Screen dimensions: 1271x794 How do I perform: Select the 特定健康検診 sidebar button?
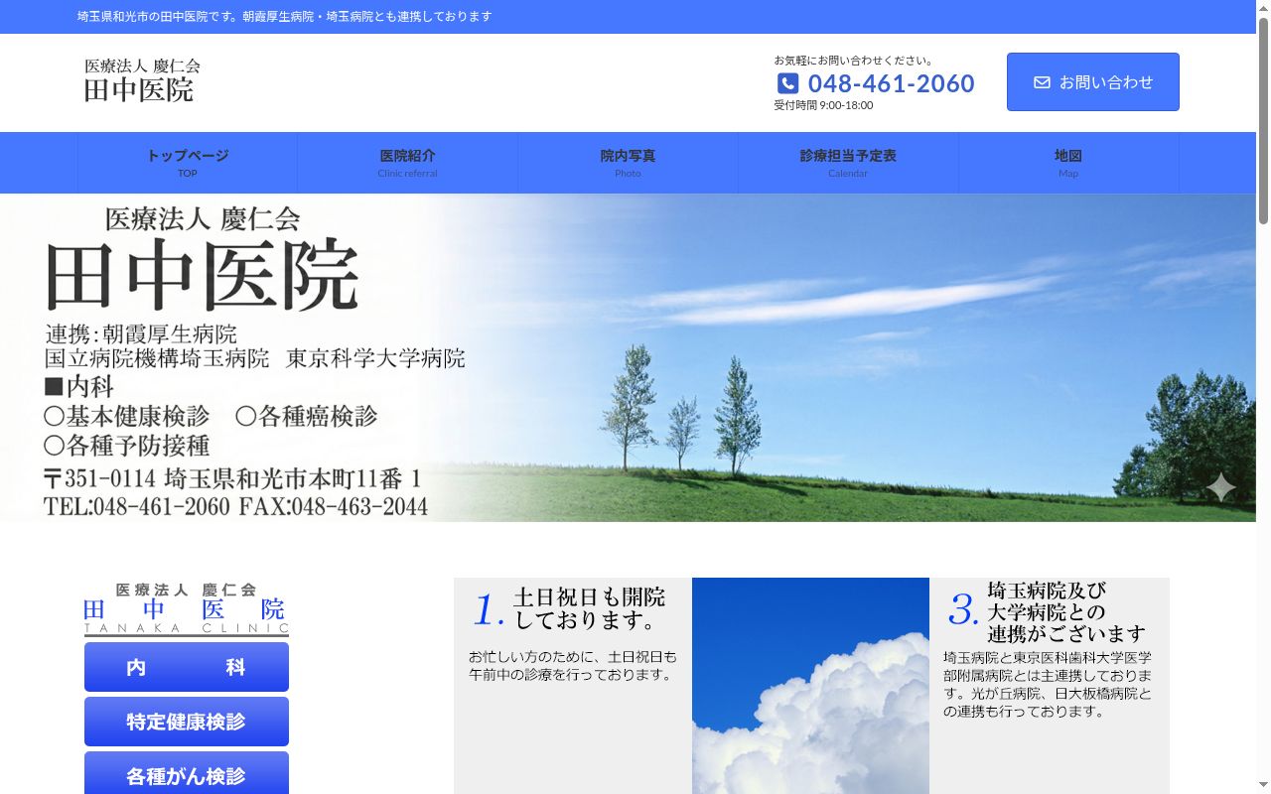[187, 722]
